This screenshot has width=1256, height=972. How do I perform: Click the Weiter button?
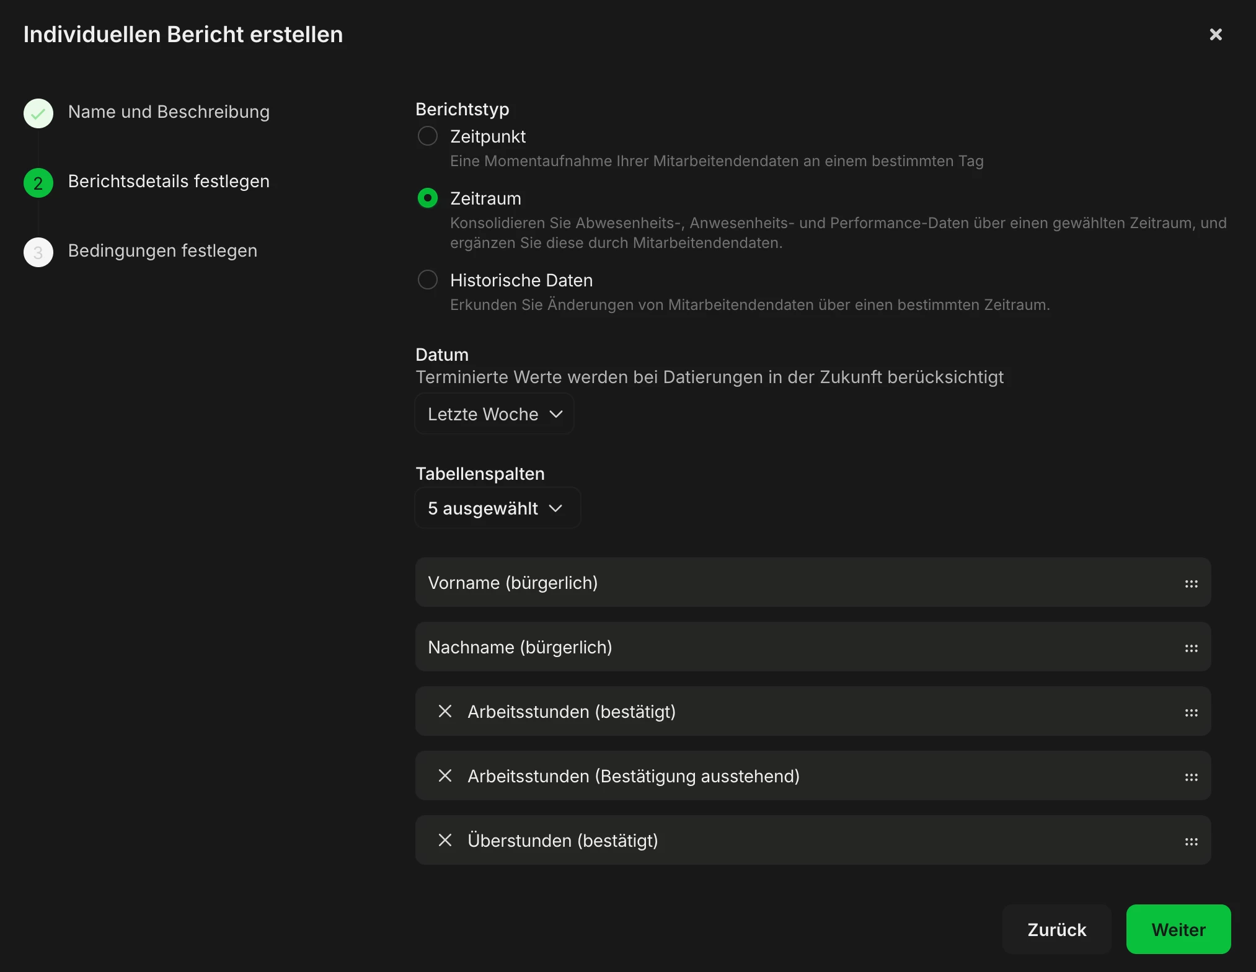point(1178,929)
